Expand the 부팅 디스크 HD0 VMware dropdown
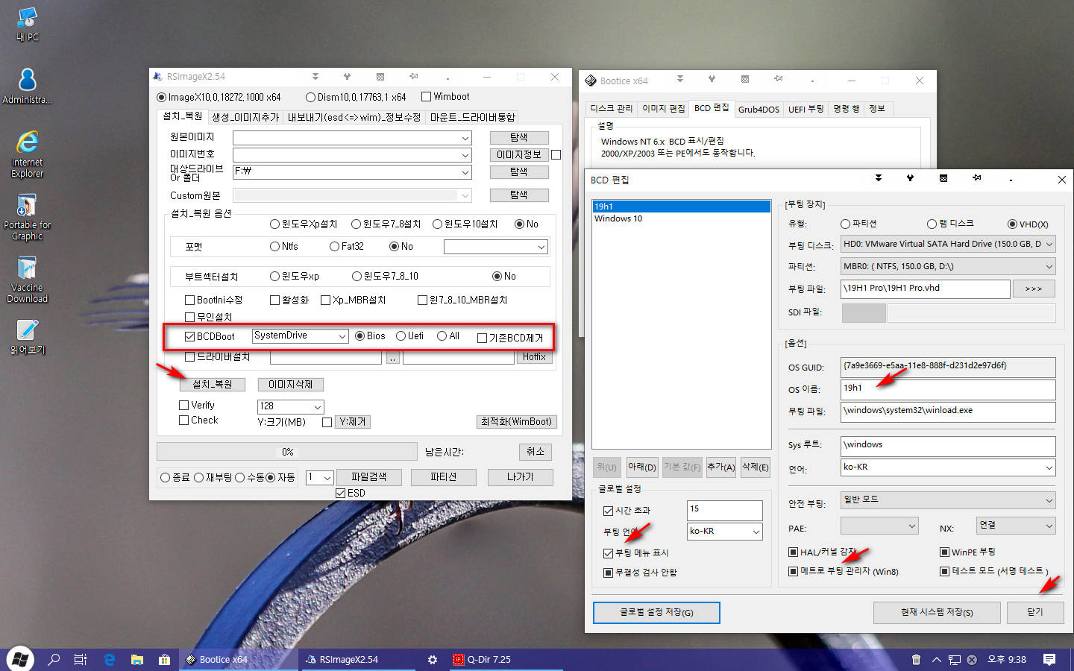Viewport: 1074px width, 671px height. click(x=1049, y=244)
